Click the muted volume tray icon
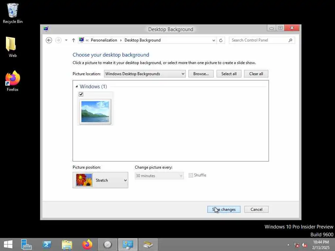 click(304, 245)
